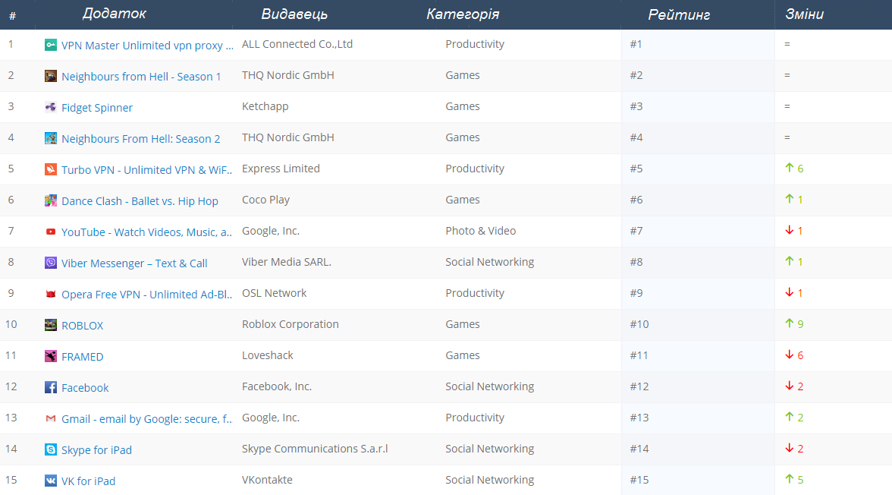
Task: Click Productivity category in Opera VPN row
Action: pyautogui.click(x=475, y=293)
